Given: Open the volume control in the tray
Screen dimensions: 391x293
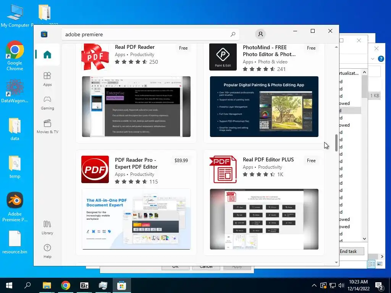Looking at the screenshot, I should pyautogui.click(x=341, y=285).
